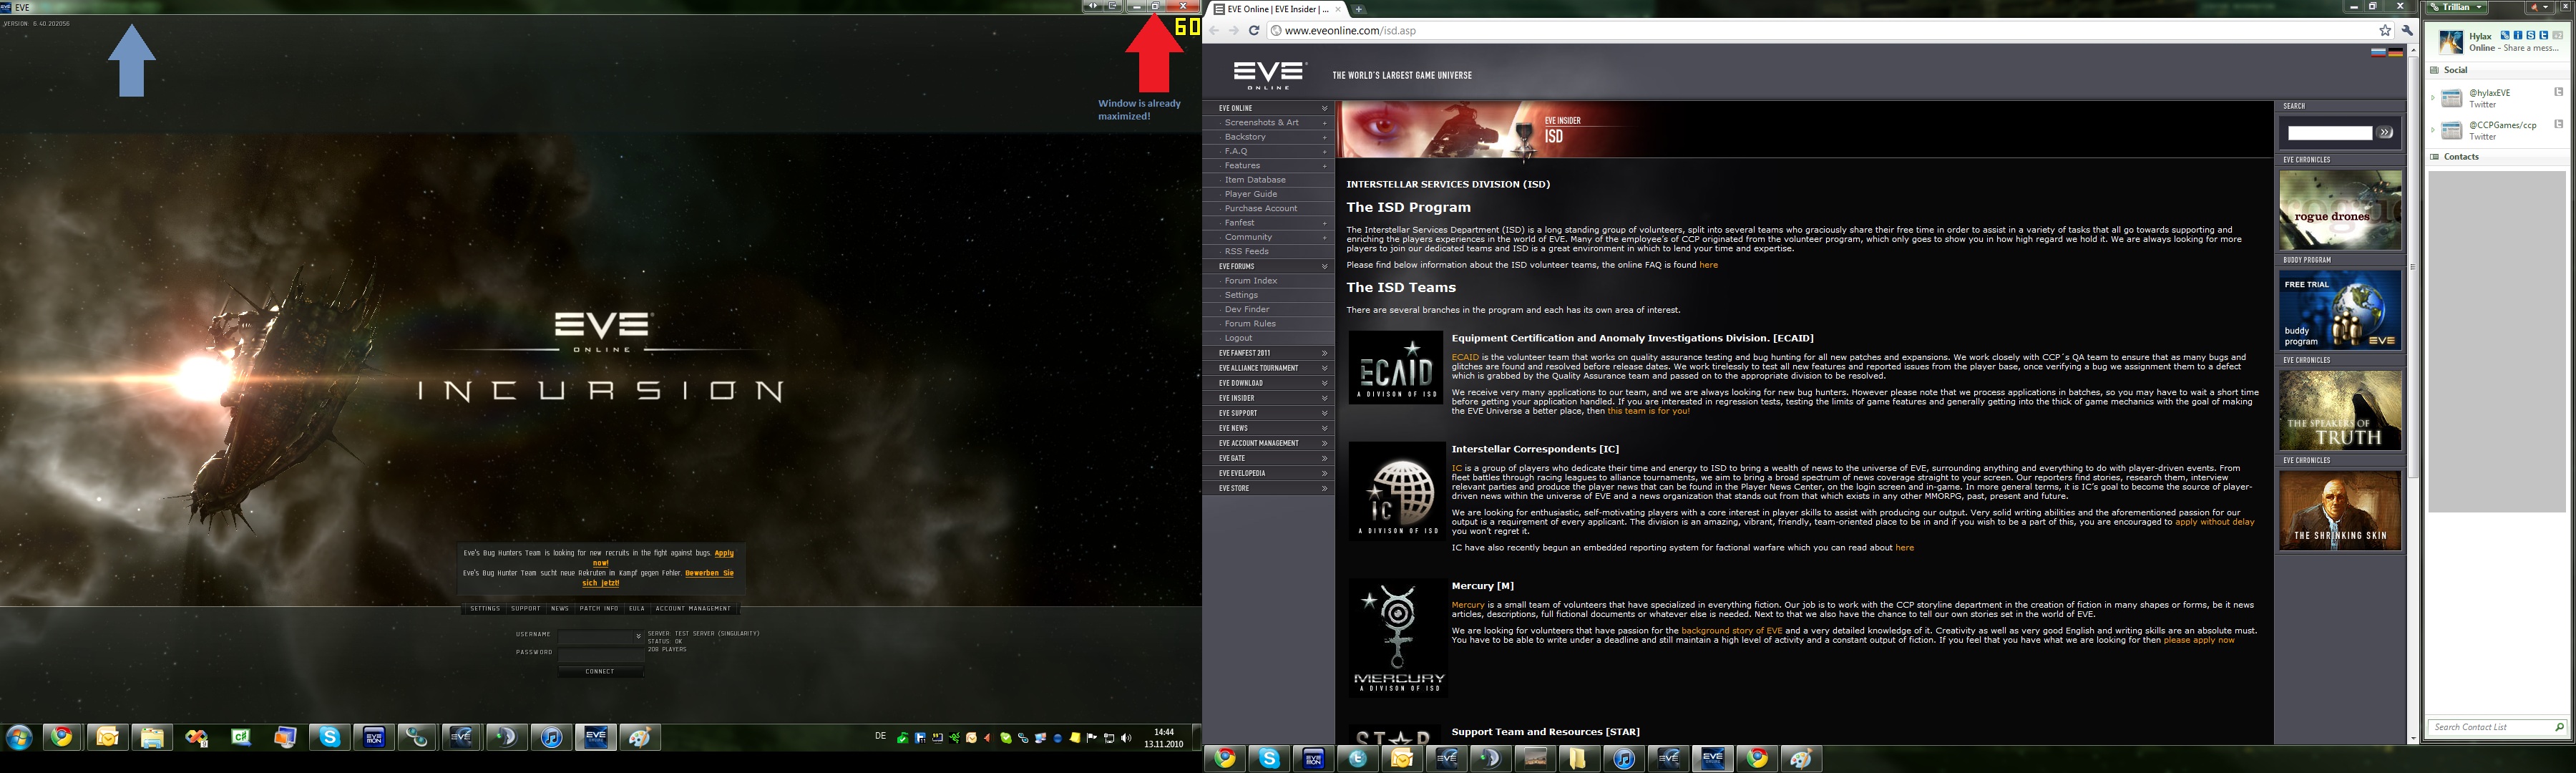Follow the orange 'Apply now!' link
The width and height of the screenshot is (2576, 773).
pos(723,553)
